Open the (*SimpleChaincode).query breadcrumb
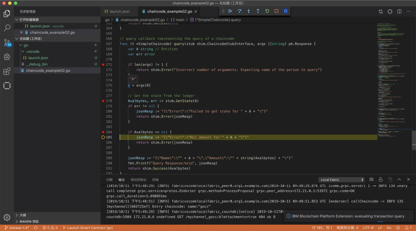This screenshot has height=231, width=416. coord(215,20)
